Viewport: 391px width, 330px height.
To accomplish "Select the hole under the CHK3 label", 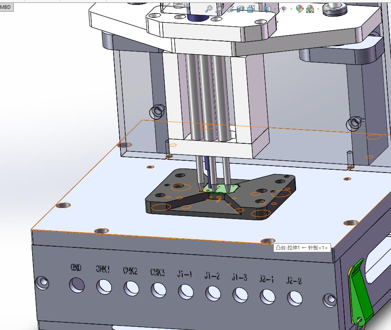I will pyautogui.click(x=158, y=290).
